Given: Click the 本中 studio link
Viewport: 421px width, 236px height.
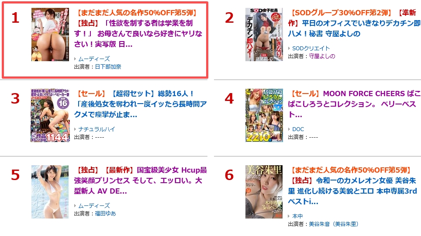Looking at the screenshot, I should (x=297, y=216).
